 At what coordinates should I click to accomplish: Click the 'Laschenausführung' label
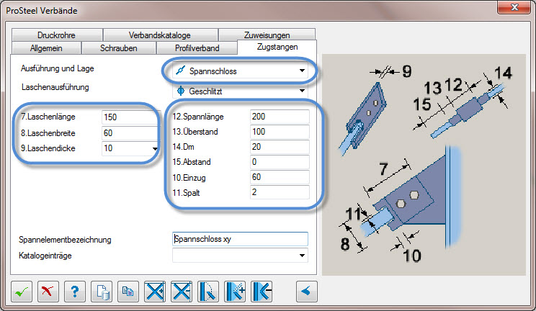click(x=55, y=87)
